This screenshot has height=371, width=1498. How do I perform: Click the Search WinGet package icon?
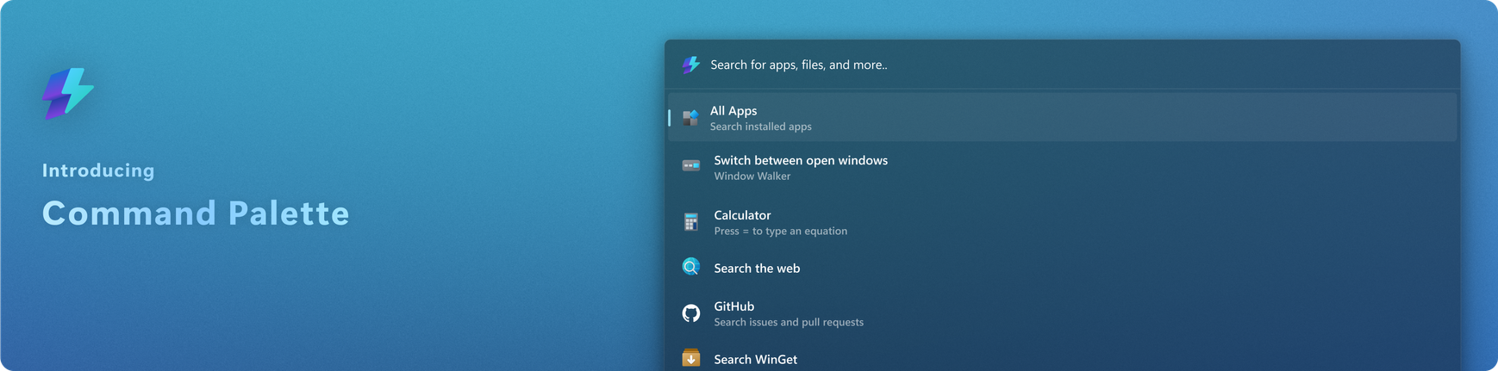pos(691,358)
